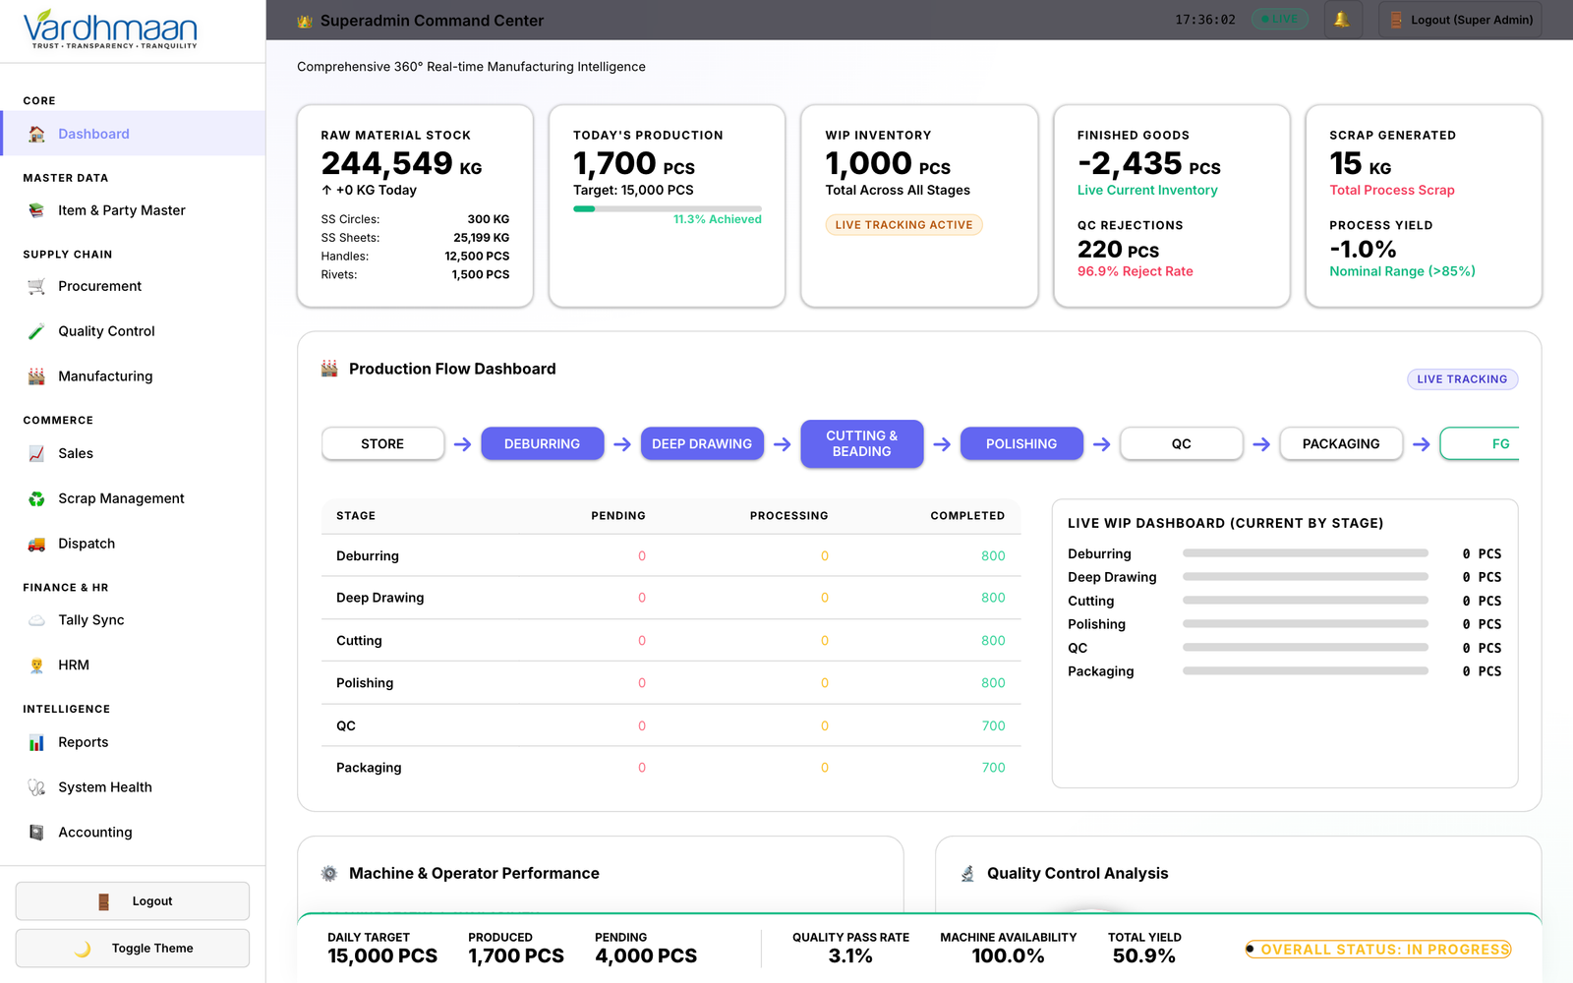Click the Dispatch truck icon
The width and height of the screenshot is (1573, 983).
(x=36, y=544)
